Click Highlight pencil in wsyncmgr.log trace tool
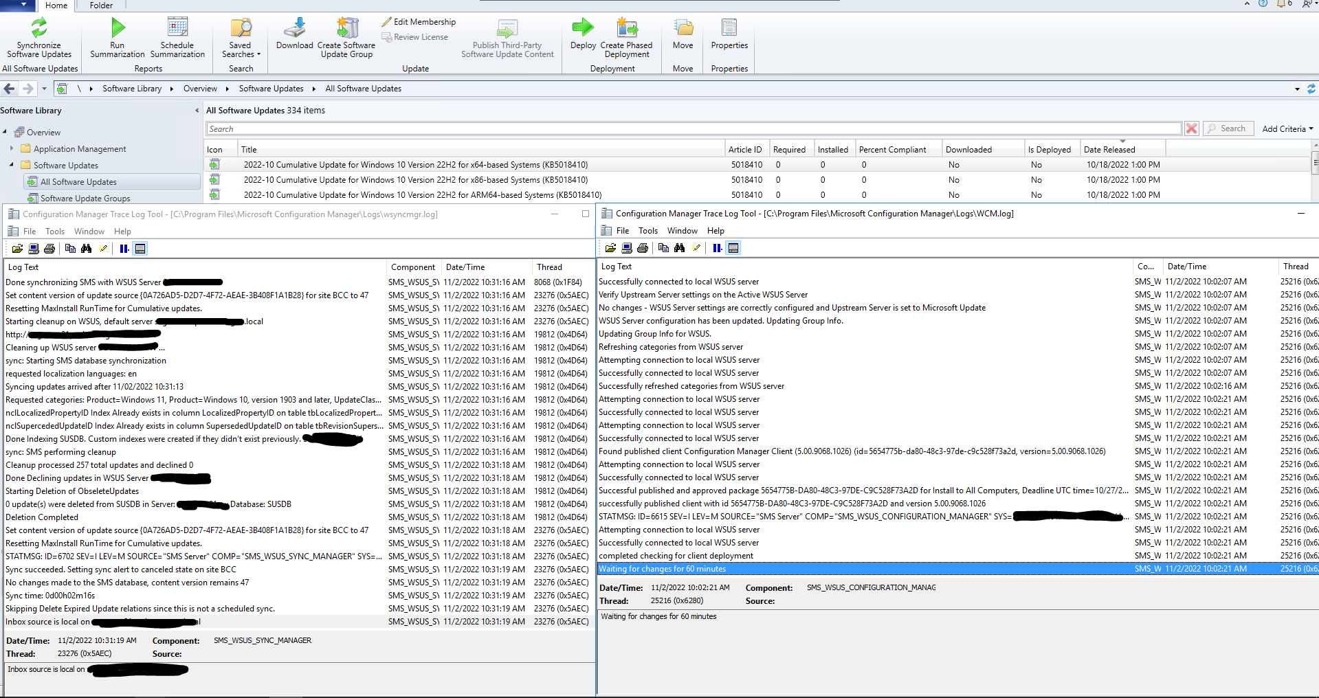This screenshot has height=698, width=1319. tap(103, 249)
